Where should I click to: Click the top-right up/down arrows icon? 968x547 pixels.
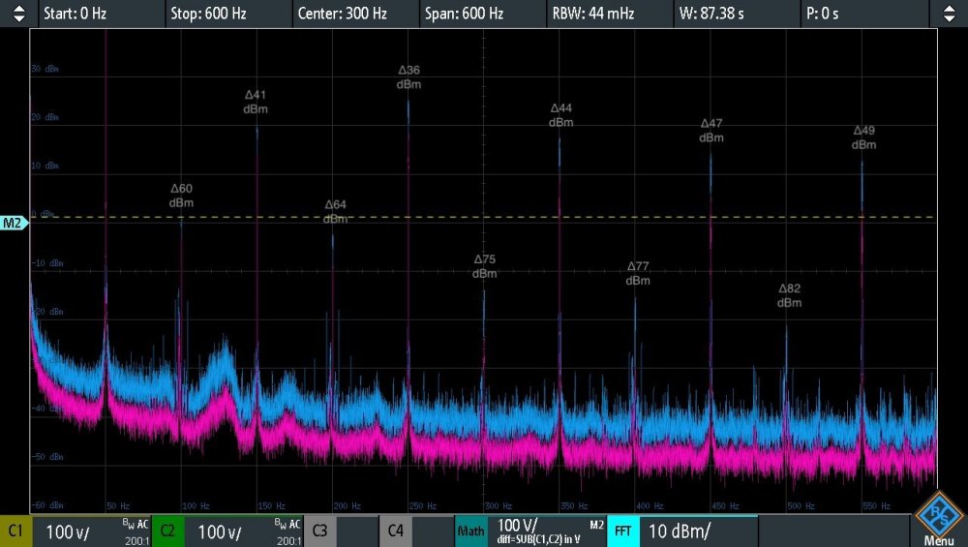(x=949, y=14)
